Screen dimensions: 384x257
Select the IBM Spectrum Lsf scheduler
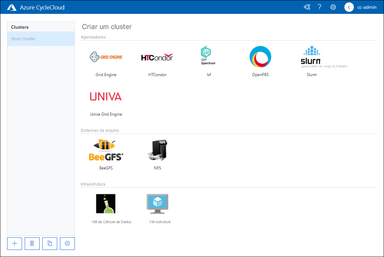click(209, 55)
